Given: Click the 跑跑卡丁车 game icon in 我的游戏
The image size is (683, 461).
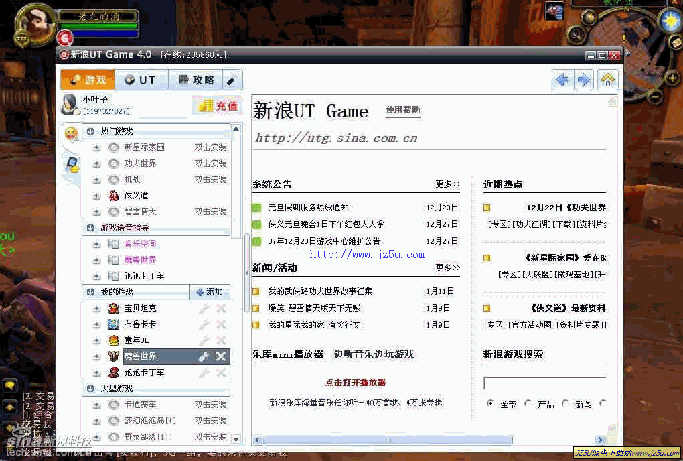Looking at the screenshot, I should point(114,373).
